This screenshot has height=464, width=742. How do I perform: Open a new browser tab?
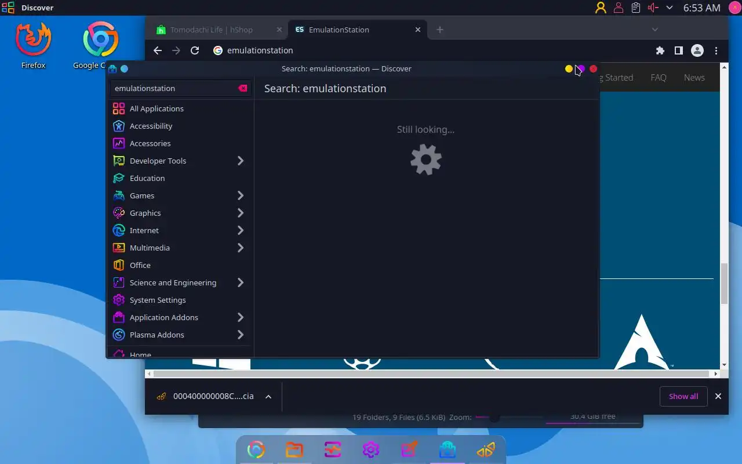(440, 30)
